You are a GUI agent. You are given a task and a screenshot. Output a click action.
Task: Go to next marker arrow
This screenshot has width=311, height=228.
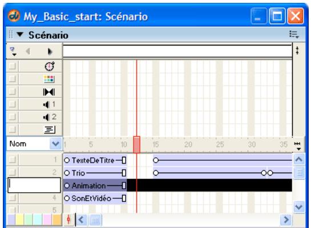[50, 51]
